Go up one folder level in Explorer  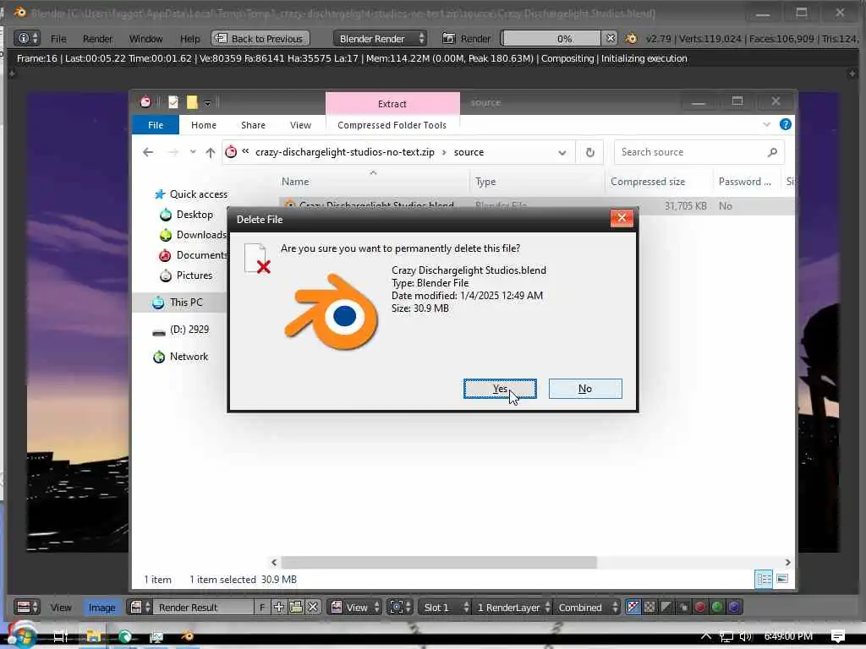tap(211, 152)
